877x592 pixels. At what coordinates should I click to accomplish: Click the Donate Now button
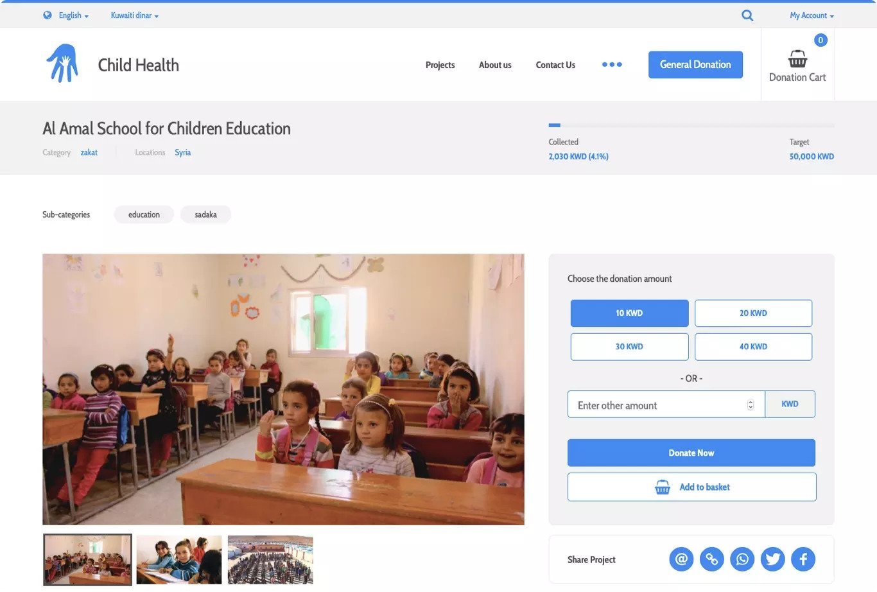[691, 453]
